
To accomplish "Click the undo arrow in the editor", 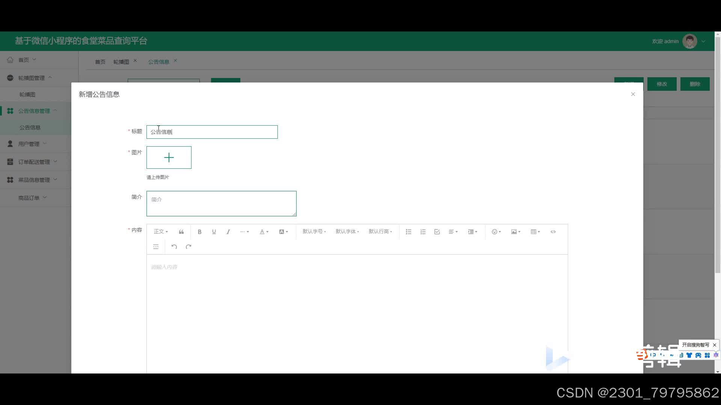I will [174, 247].
